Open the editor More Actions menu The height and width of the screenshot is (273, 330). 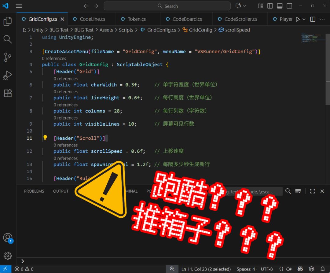click(x=322, y=19)
